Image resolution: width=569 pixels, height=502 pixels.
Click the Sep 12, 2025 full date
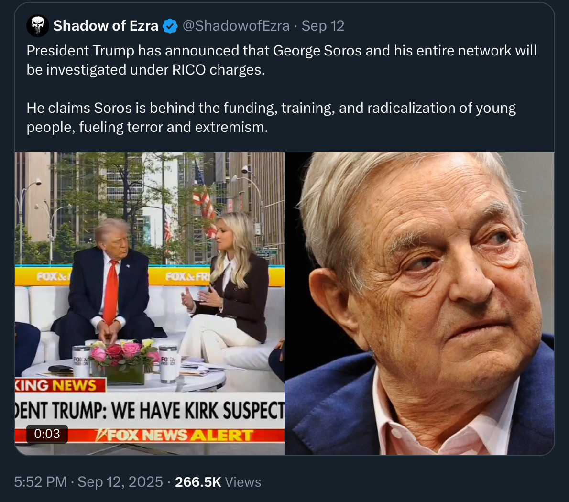click(120, 482)
